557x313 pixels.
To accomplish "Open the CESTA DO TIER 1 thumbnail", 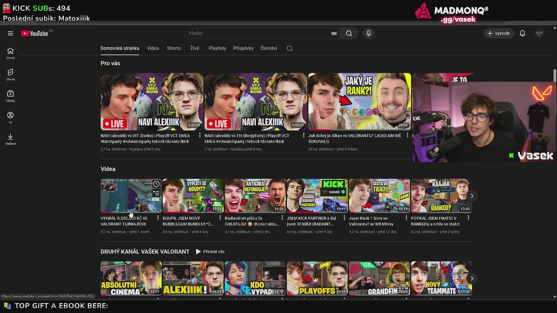I will click(x=379, y=196).
